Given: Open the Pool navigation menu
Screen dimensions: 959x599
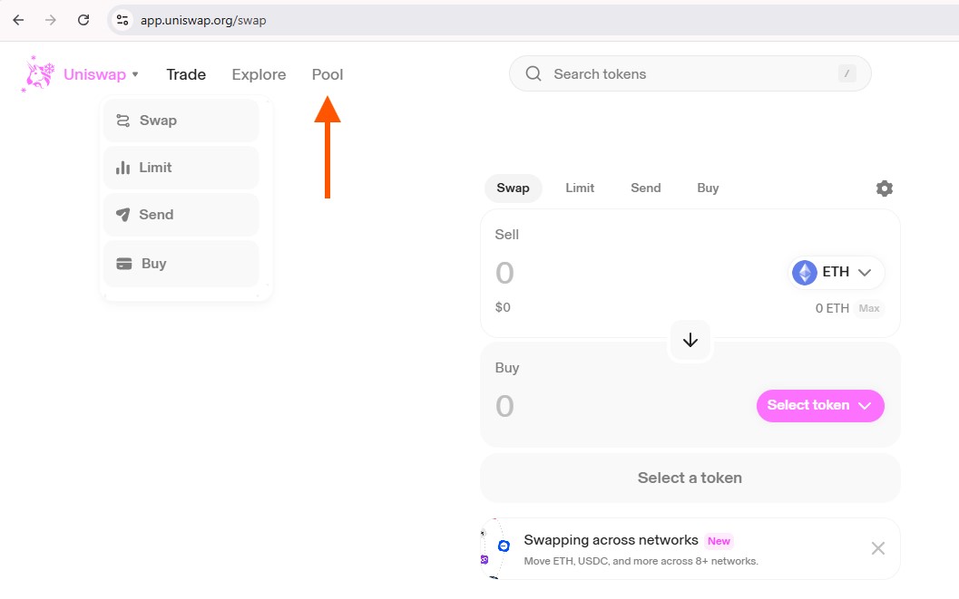Looking at the screenshot, I should click(328, 74).
